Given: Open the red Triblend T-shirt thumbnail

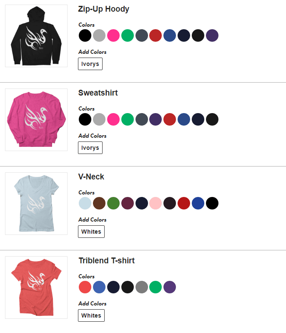Looking at the screenshot, I should [x=36, y=288].
